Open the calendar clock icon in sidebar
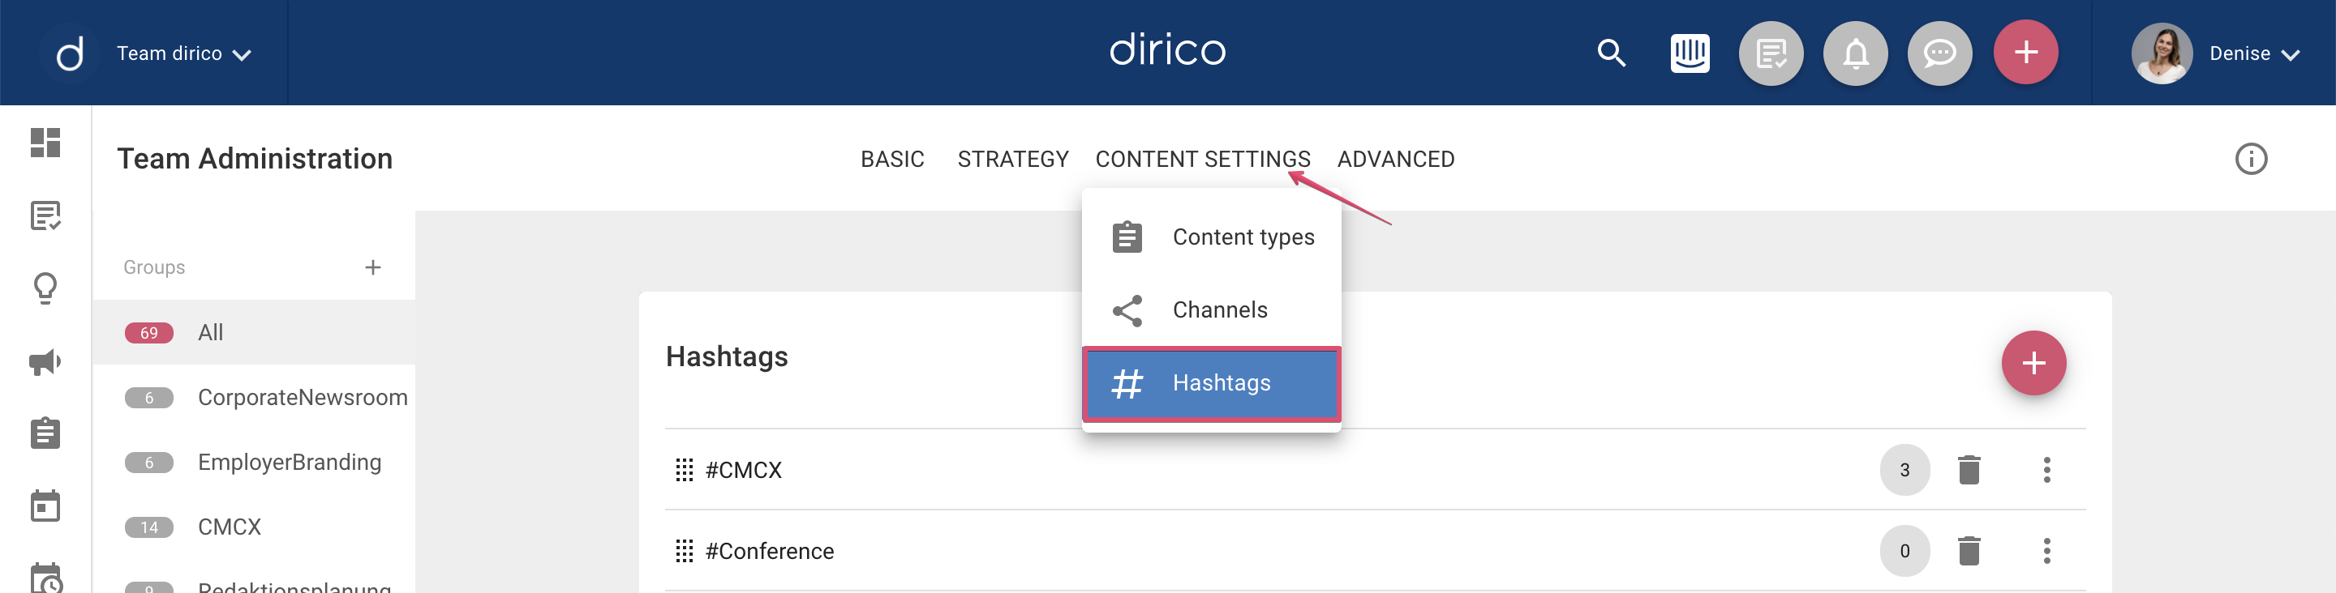 [45, 578]
